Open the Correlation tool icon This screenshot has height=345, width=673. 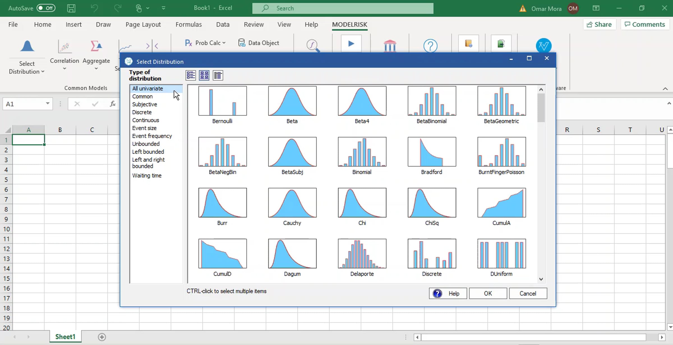[64, 46]
